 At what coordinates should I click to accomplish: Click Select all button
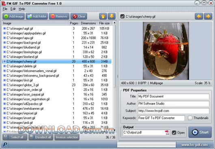pyautogui.click(x=15, y=137)
